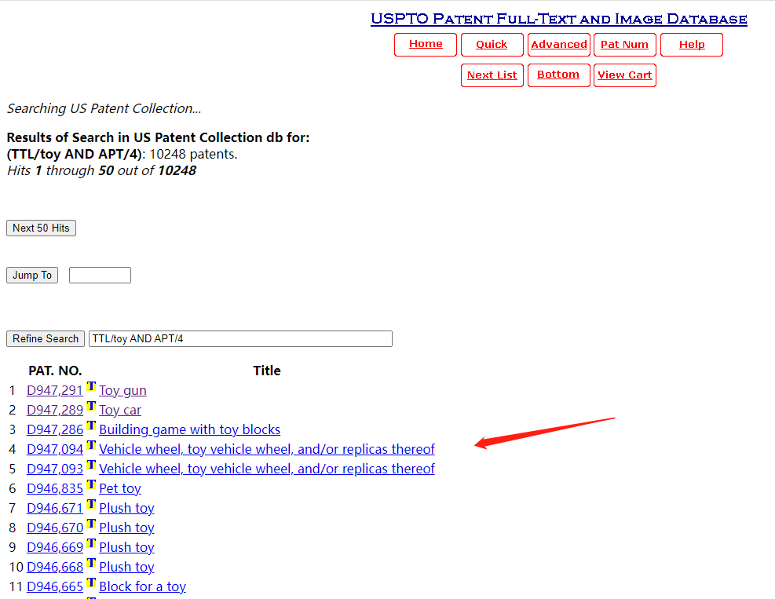Open patent number D947,093
Image resolution: width=775 pixels, height=599 pixels.
tap(55, 469)
